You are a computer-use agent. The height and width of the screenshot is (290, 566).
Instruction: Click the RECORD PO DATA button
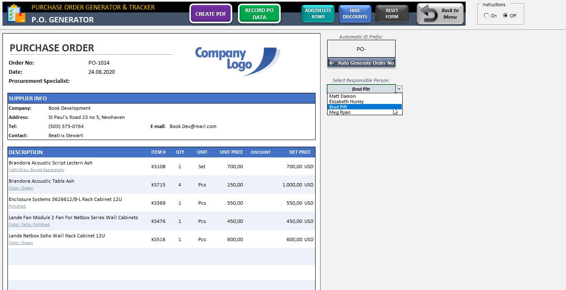259,14
